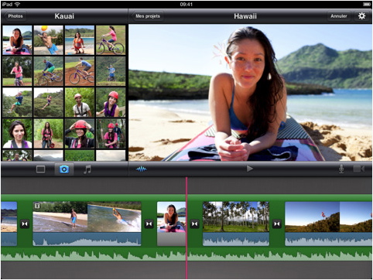373x280 pixels.
Task: Toggle the audio waveform display
Action: point(142,169)
